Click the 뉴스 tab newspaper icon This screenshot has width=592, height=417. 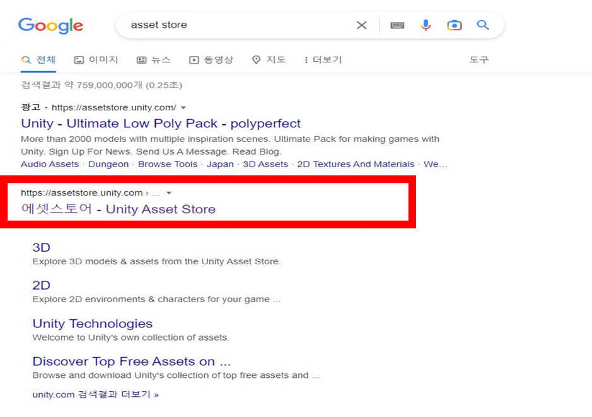coord(141,60)
